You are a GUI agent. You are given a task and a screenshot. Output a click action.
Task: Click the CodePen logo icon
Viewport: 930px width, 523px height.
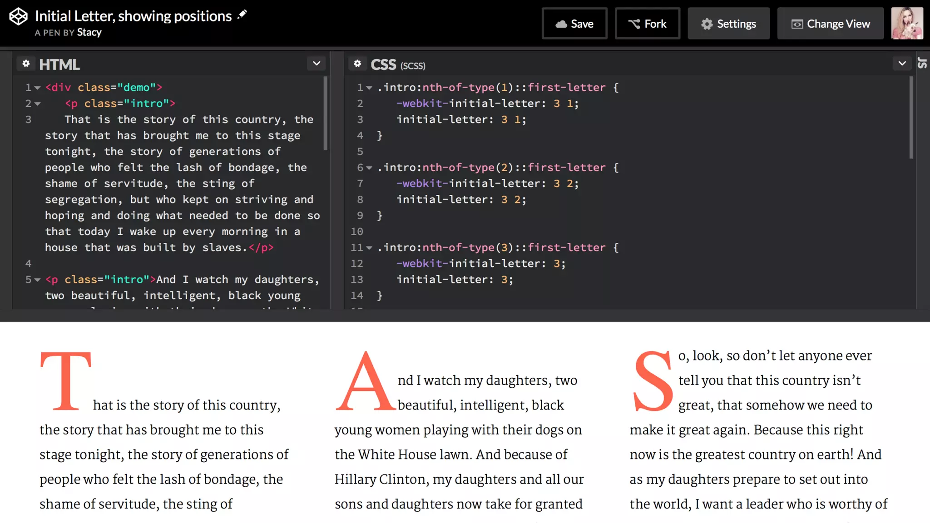click(x=19, y=17)
